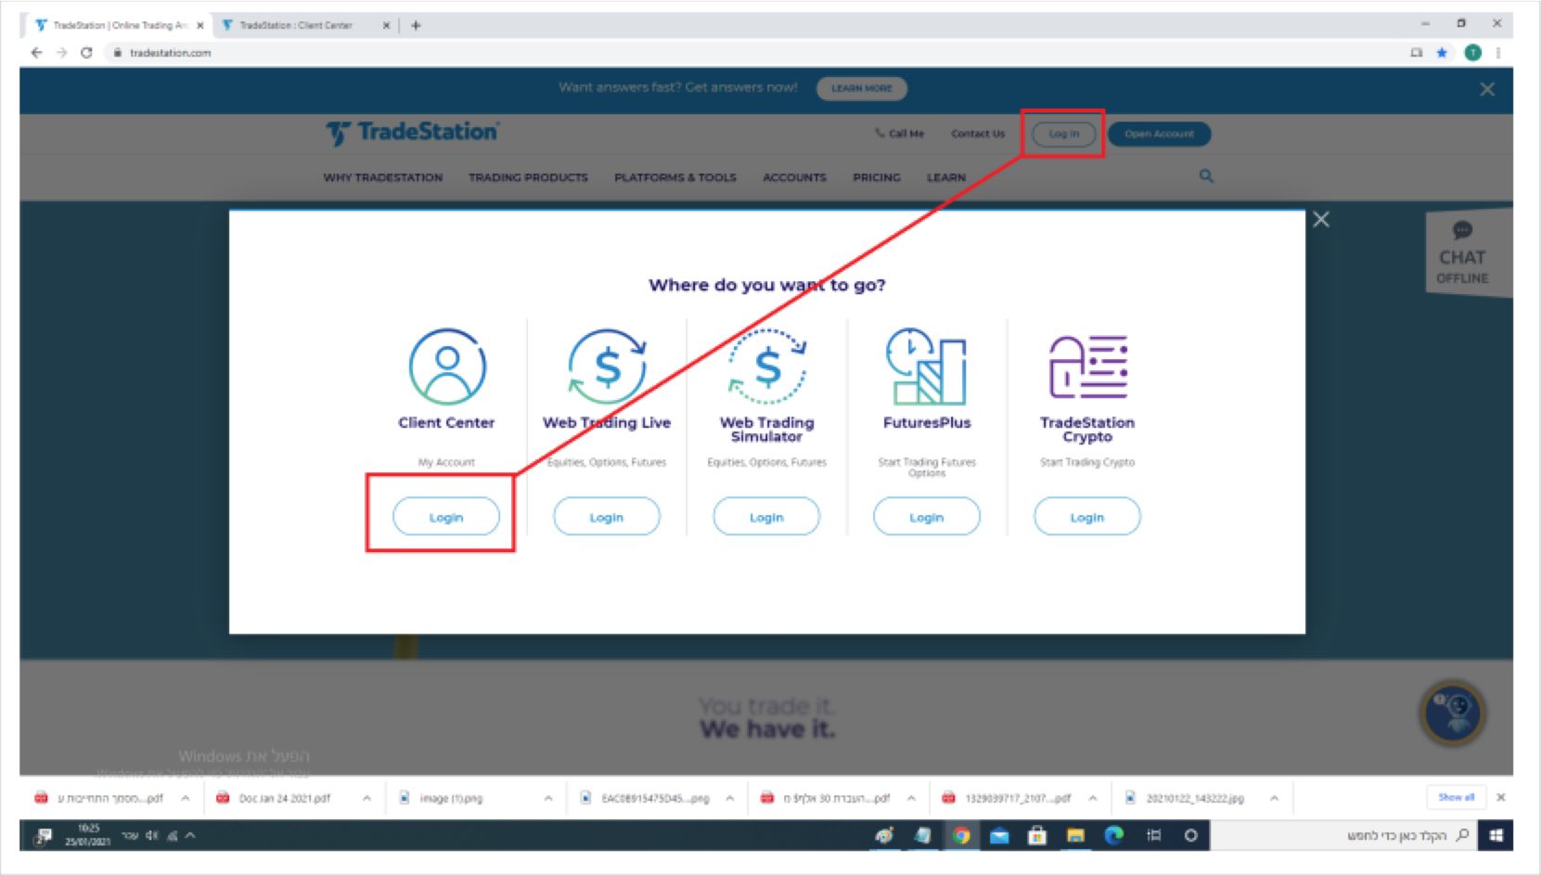Open the Chat Offline widget
Viewport: 1541px width, 875px height.
click(x=1462, y=253)
